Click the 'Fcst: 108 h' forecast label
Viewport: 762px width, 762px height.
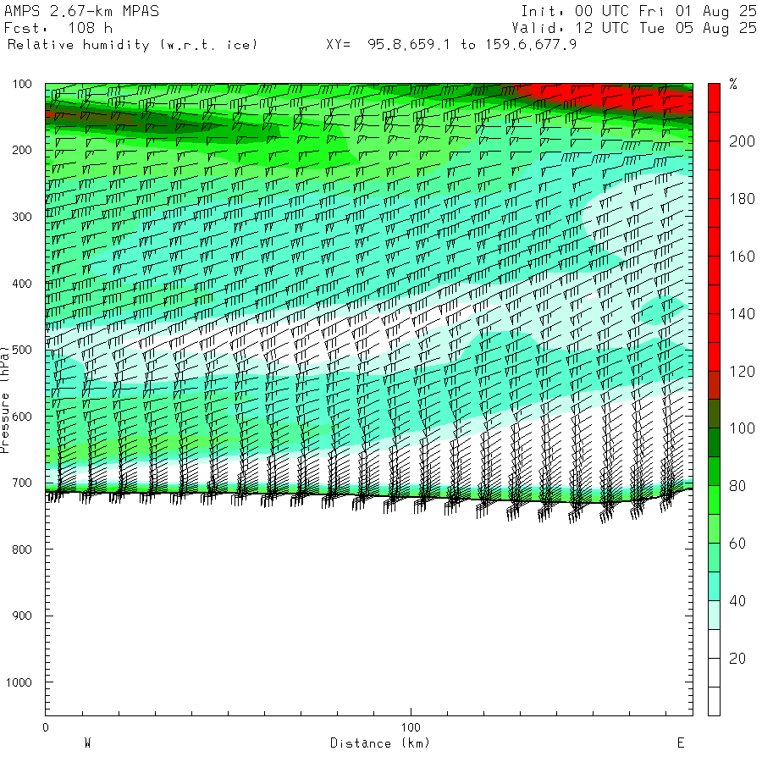point(58,28)
